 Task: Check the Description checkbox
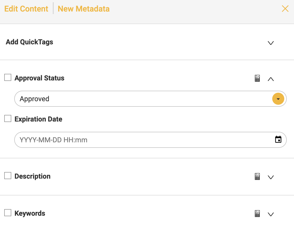(8, 176)
